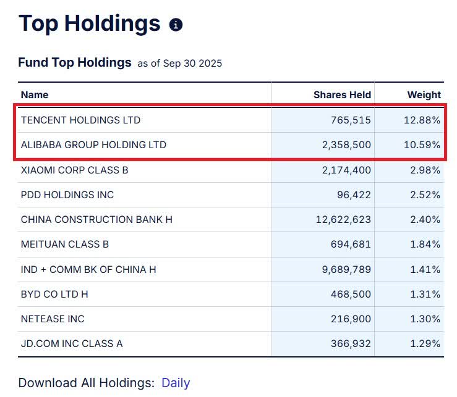Click Tencent's 12.88% weight value
This screenshot has height=397, width=457.
click(422, 120)
